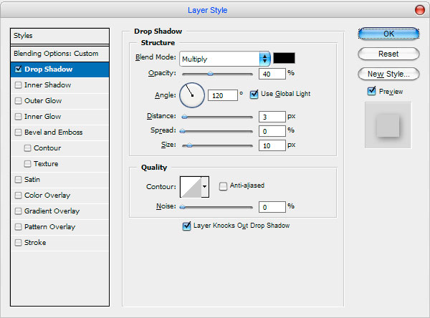Select the Styles list header
Image resolution: width=430 pixels, height=318 pixels.
tap(59, 36)
